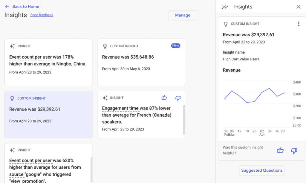Open the Send feedback link
Image resolution: width=306 pixels, height=183 pixels.
pyautogui.click(x=42, y=15)
